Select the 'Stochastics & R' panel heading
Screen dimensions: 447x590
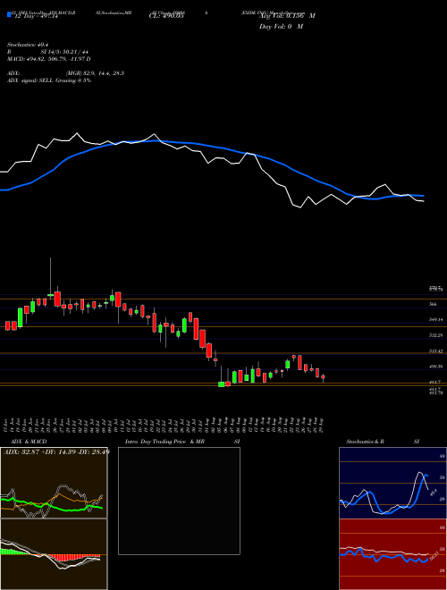click(365, 442)
